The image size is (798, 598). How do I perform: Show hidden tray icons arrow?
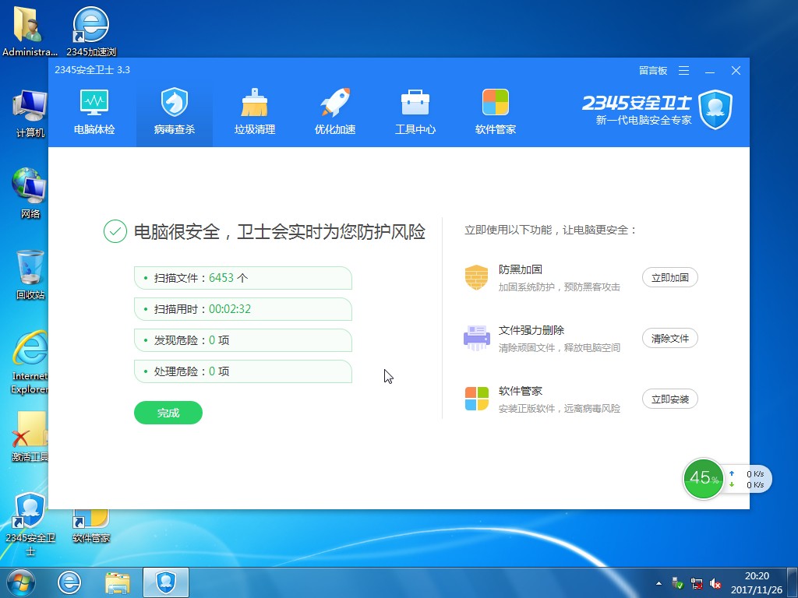coord(659,583)
